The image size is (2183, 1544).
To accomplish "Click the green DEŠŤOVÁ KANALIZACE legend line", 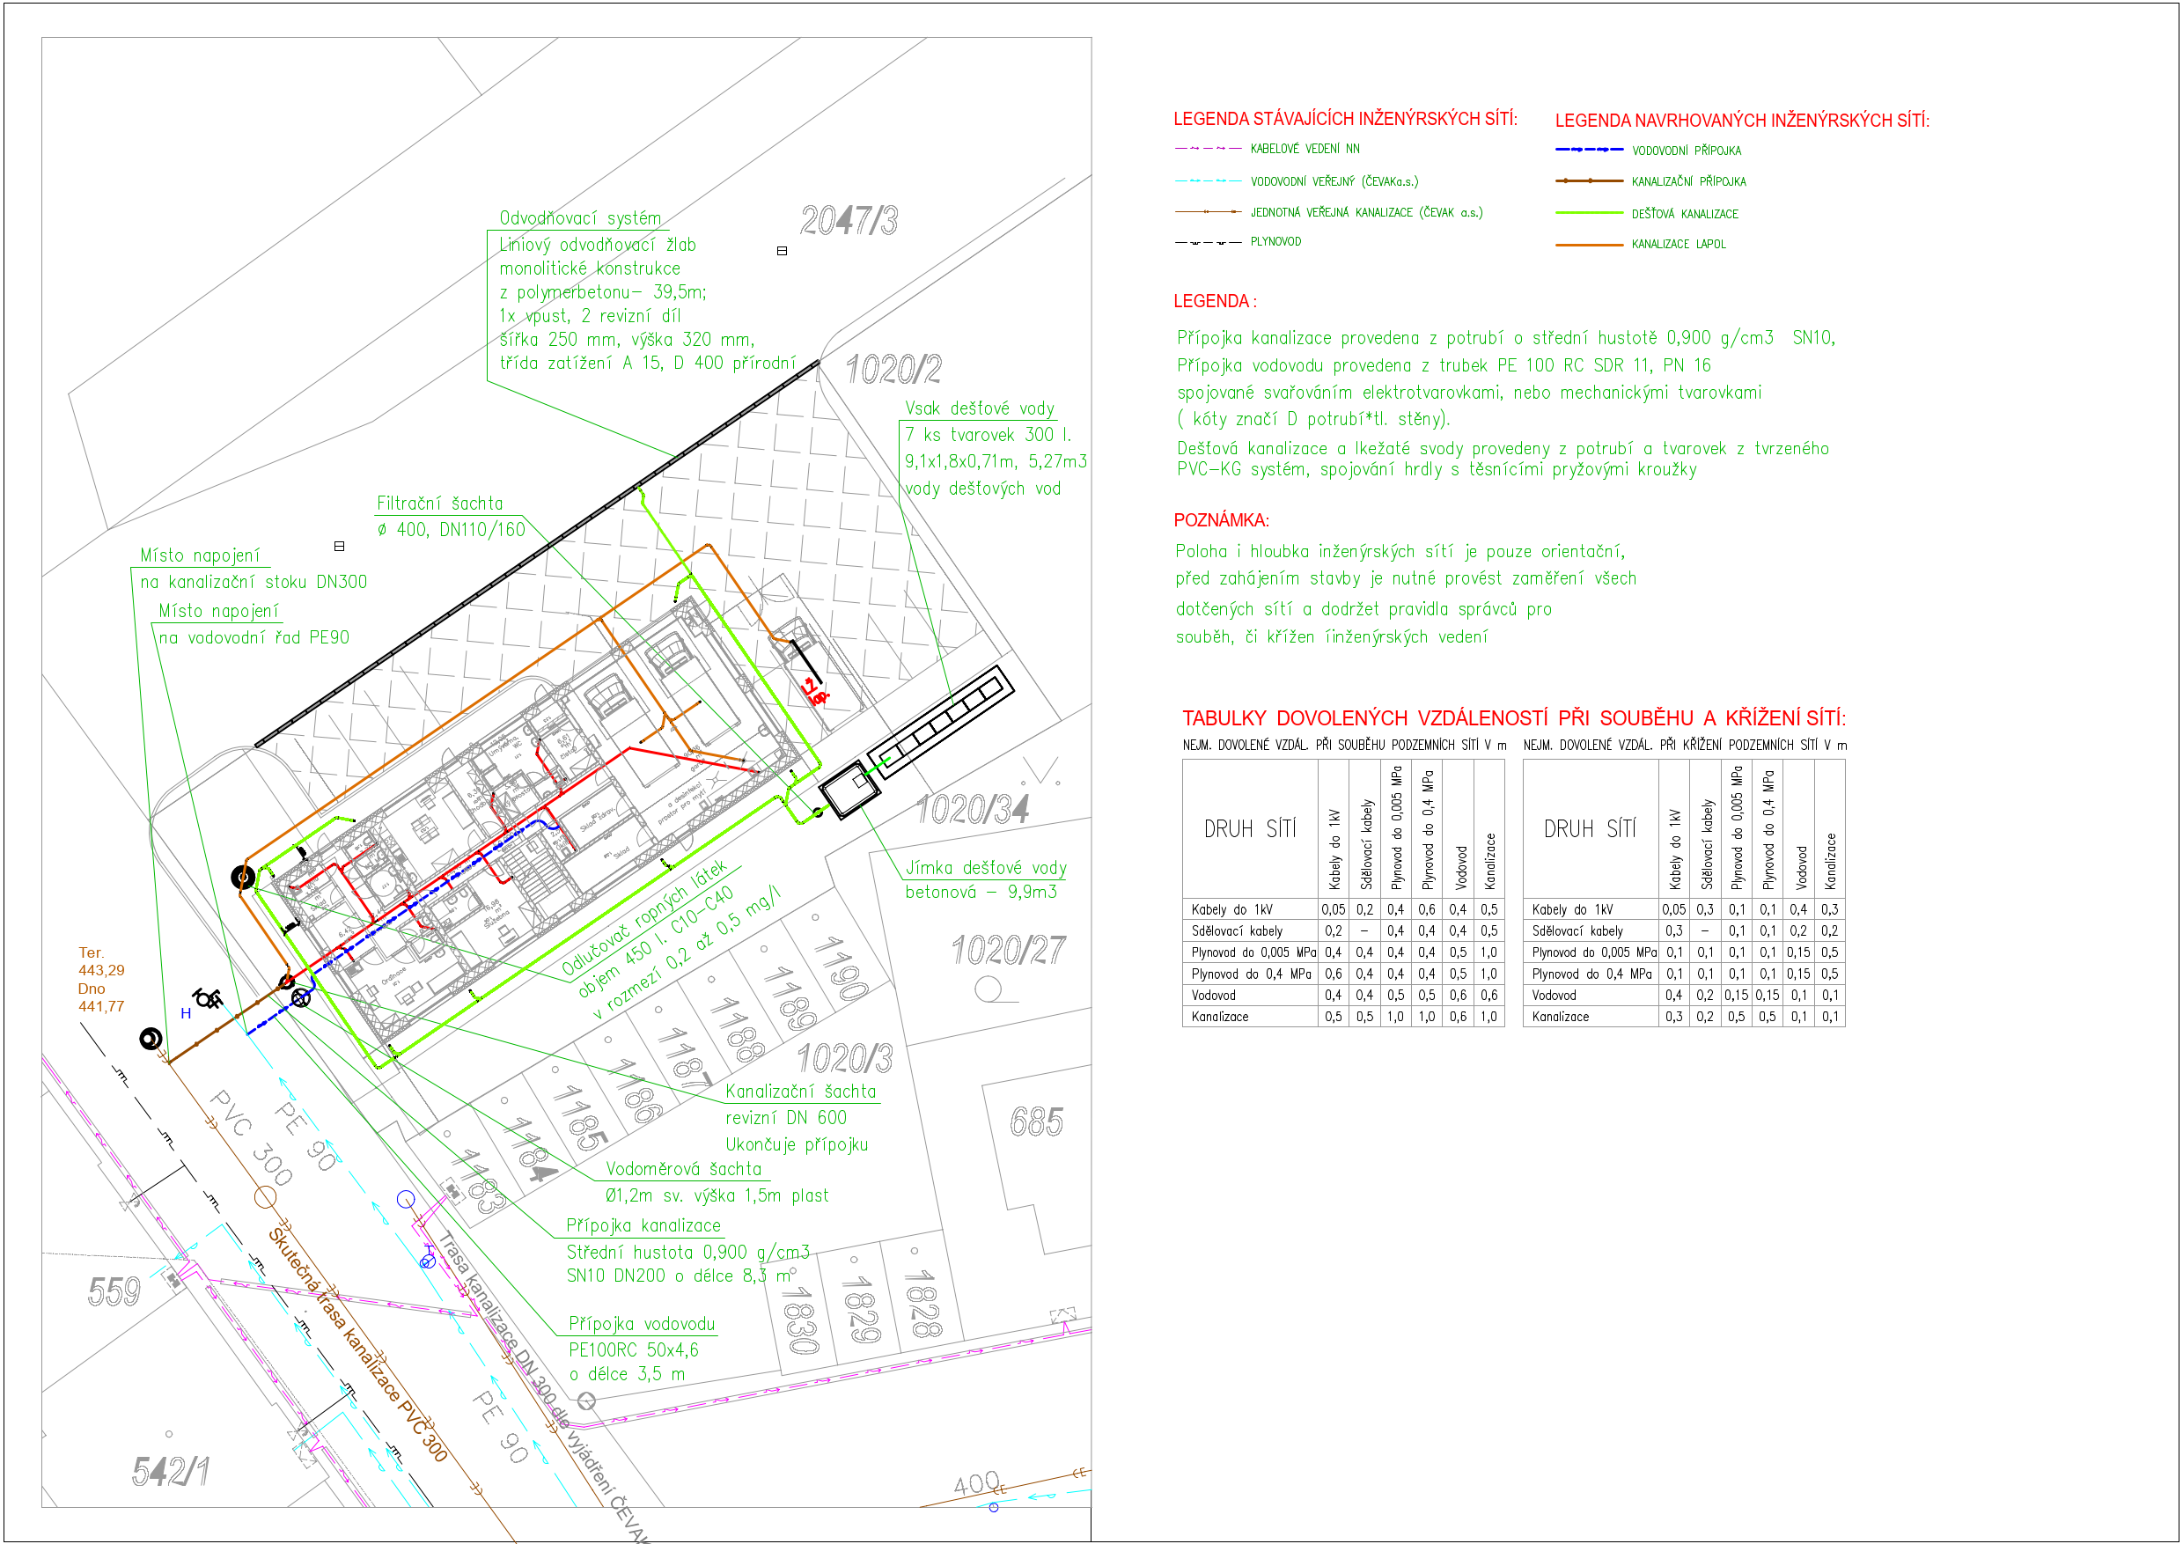I will 1588,214.
